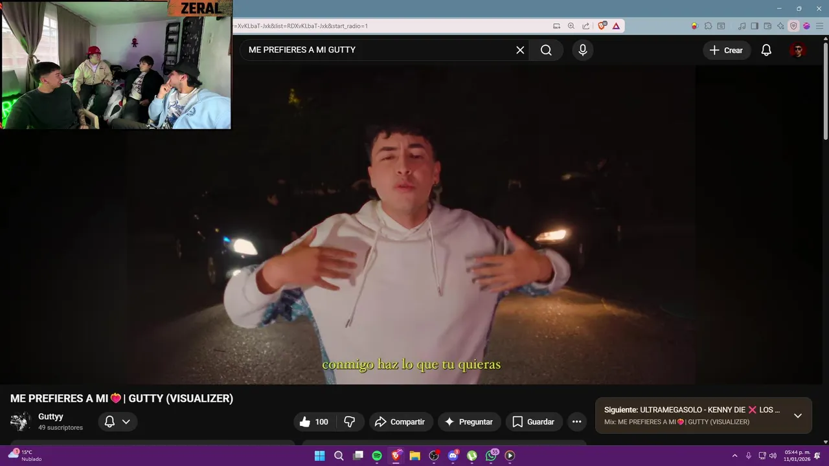This screenshot has width=829, height=466.
Task: Open Guttyy channel name link
Action: pyautogui.click(x=51, y=417)
